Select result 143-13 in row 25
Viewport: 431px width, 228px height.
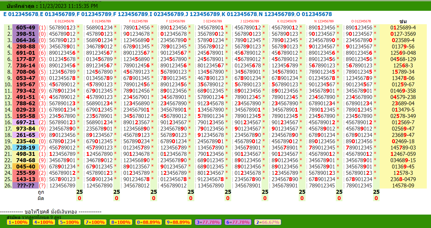pyautogui.click(x=26, y=179)
